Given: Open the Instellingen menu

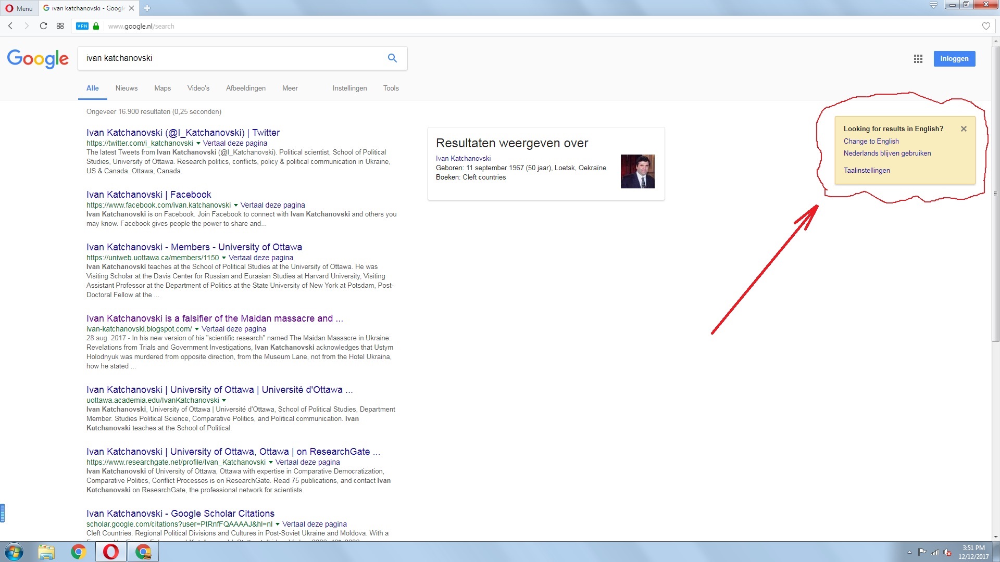Looking at the screenshot, I should (x=350, y=88).
